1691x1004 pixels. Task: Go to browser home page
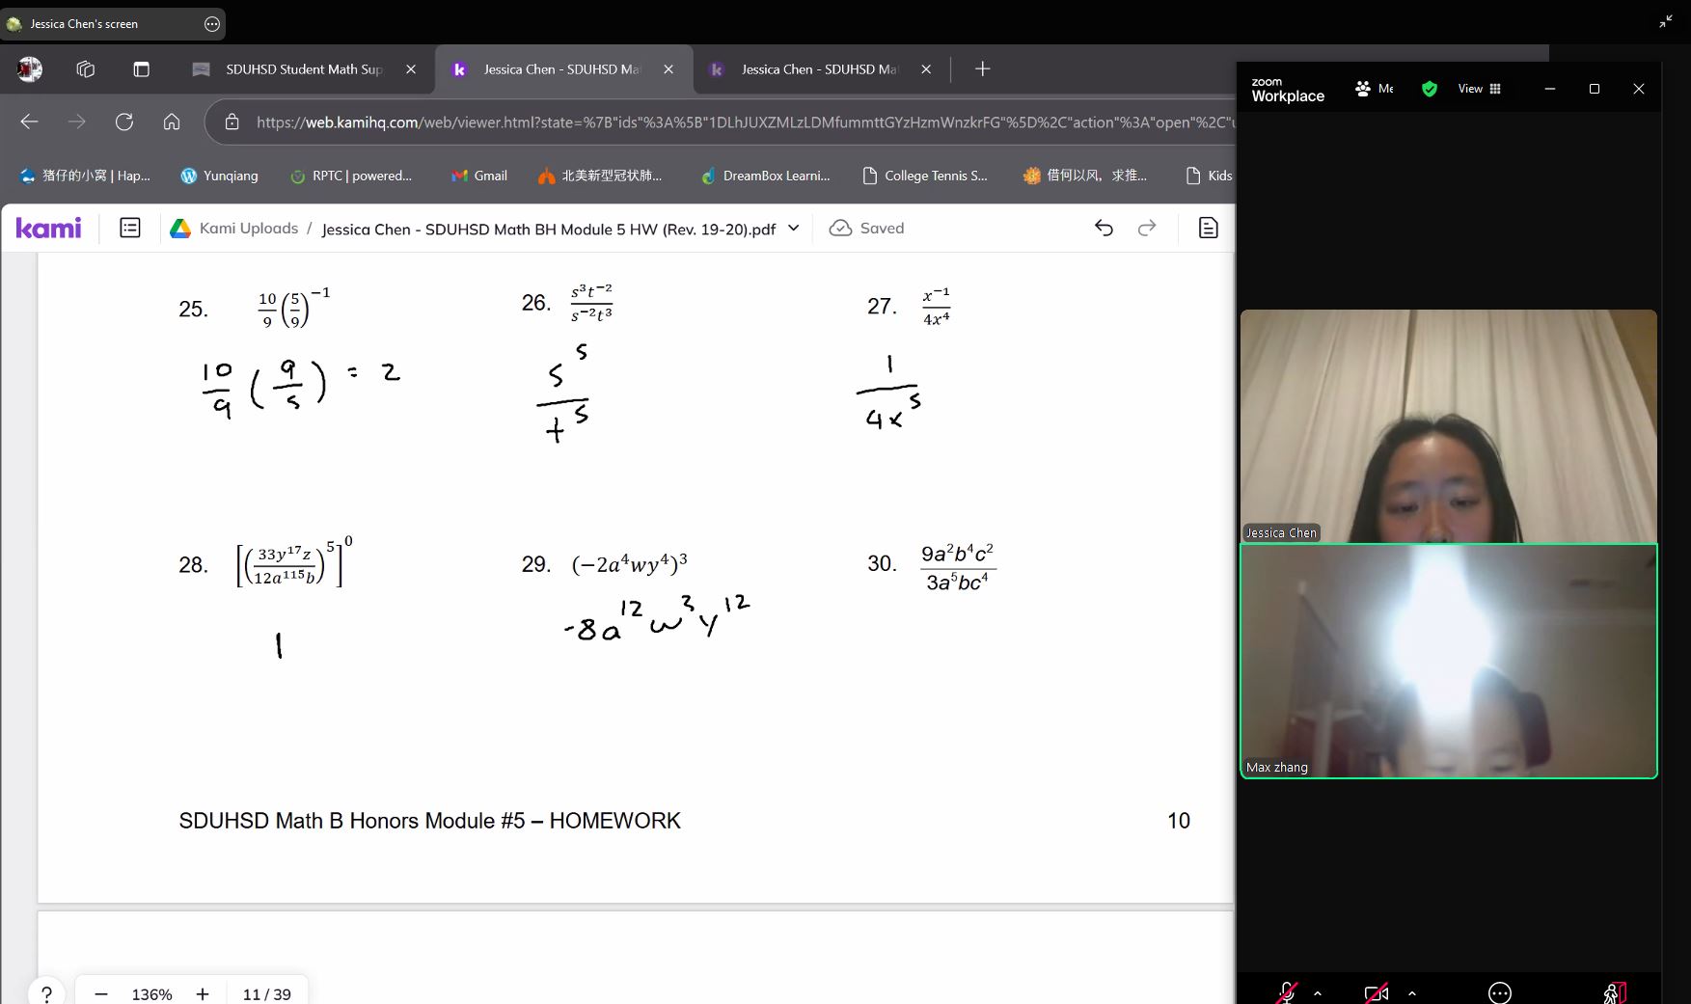tap(172, 122)
